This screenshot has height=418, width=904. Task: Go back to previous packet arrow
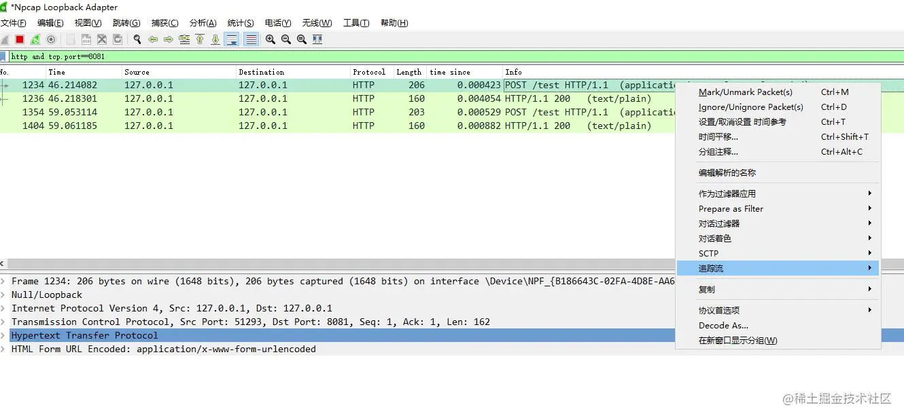[153, 39]
